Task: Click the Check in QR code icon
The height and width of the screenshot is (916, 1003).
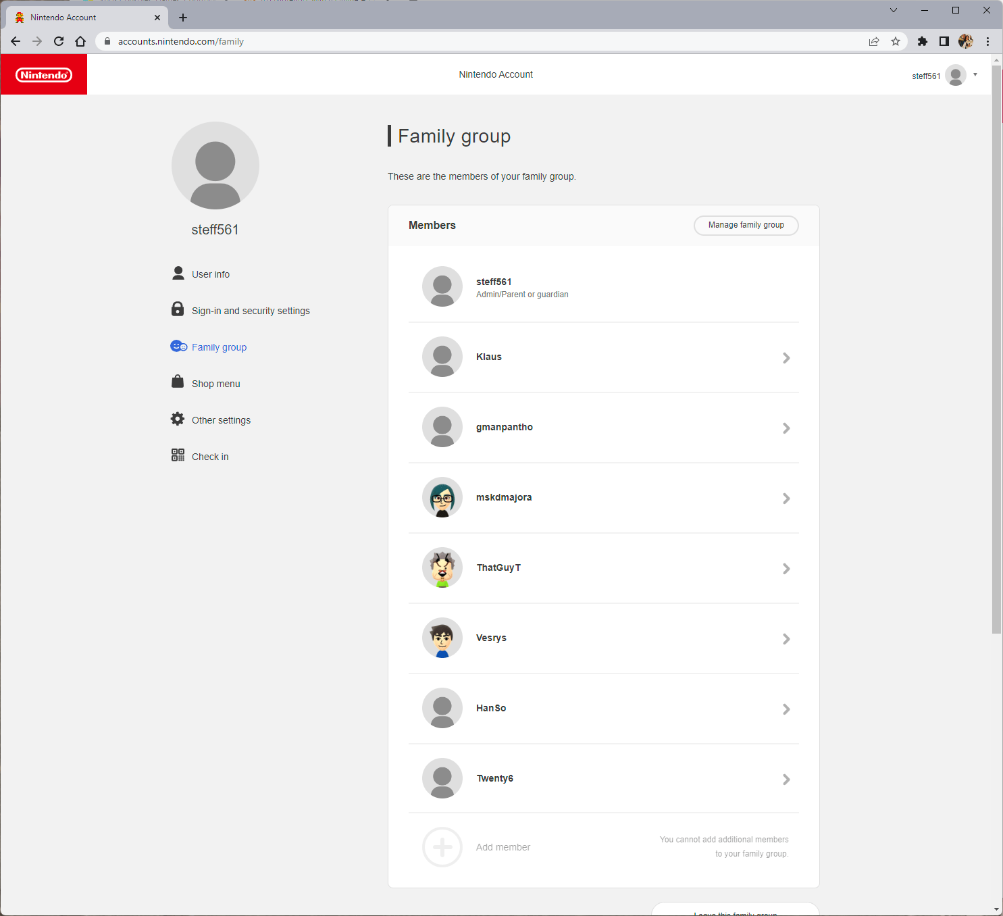Action: point(178,455)
